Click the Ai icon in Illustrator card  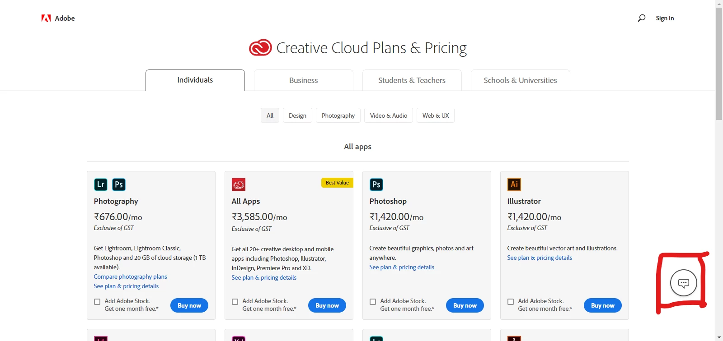point(514,184)
